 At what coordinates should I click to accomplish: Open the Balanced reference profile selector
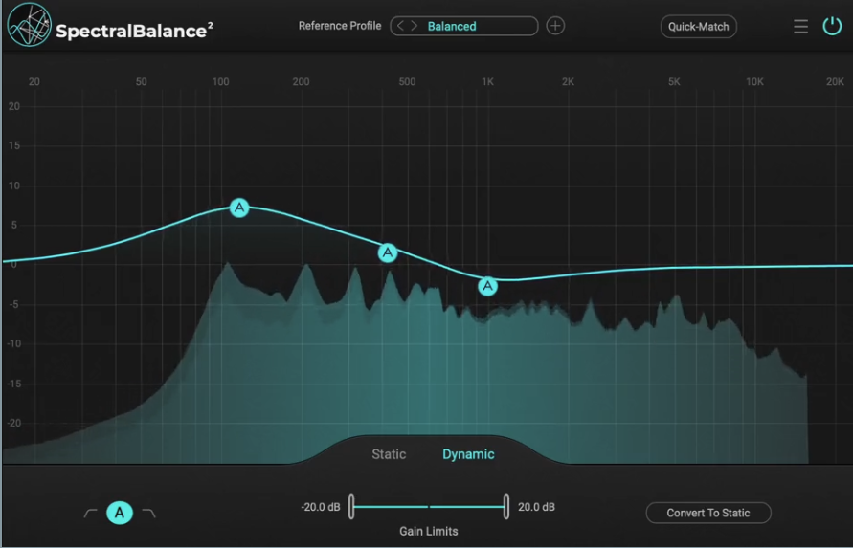click(464, 26)
